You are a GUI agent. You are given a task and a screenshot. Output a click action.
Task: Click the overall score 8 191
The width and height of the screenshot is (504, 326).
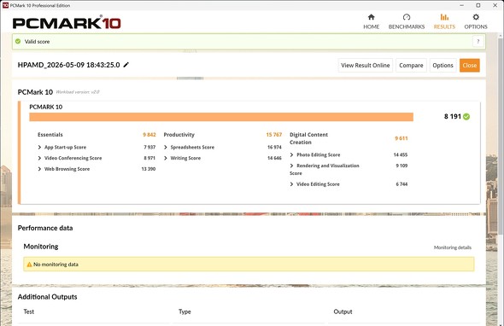click(x=452, y=116)
